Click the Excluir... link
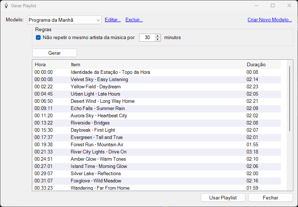The height and width of the screenshot is (207, 298). click(134, 20)
